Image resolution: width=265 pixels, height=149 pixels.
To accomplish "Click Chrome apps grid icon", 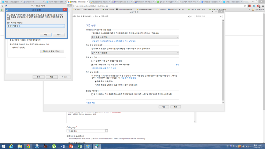I will (x=2, y=10).
